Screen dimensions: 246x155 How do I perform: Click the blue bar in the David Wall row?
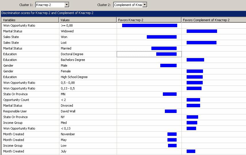(x=171, y=111)
